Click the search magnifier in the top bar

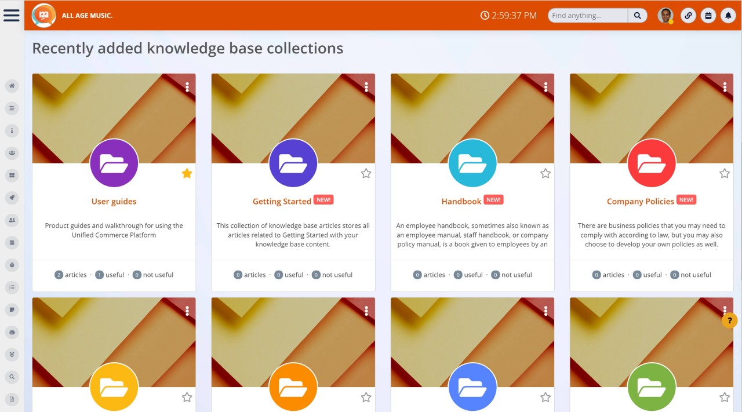pos(636,16)
